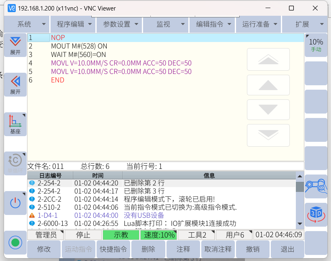Click the 取消注释 button
The width and height of the screenshot is (331, 261).
[218, 249]
